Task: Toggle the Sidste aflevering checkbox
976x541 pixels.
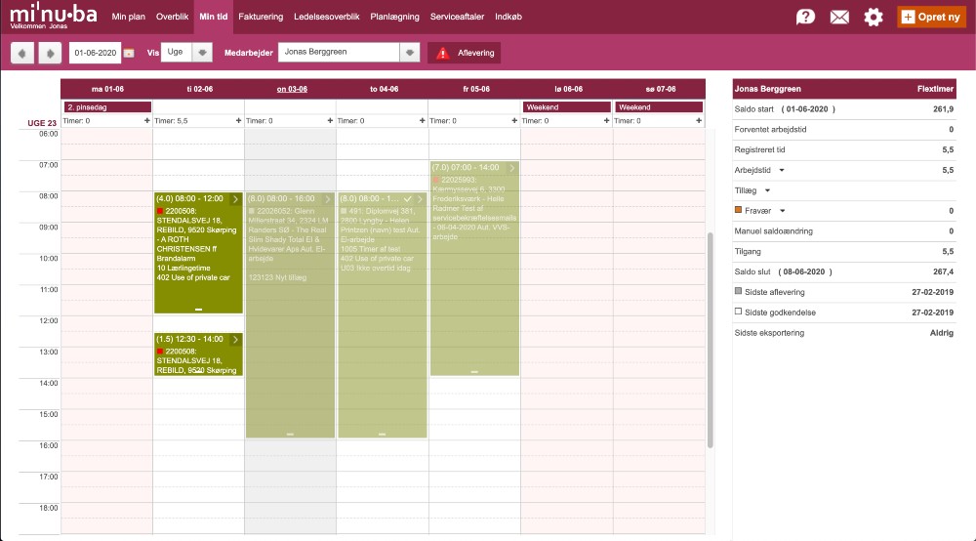Action: pyautogui.click(x=738, y=292)
